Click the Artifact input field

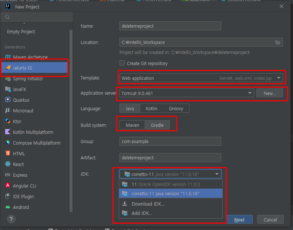coord(170,158)
